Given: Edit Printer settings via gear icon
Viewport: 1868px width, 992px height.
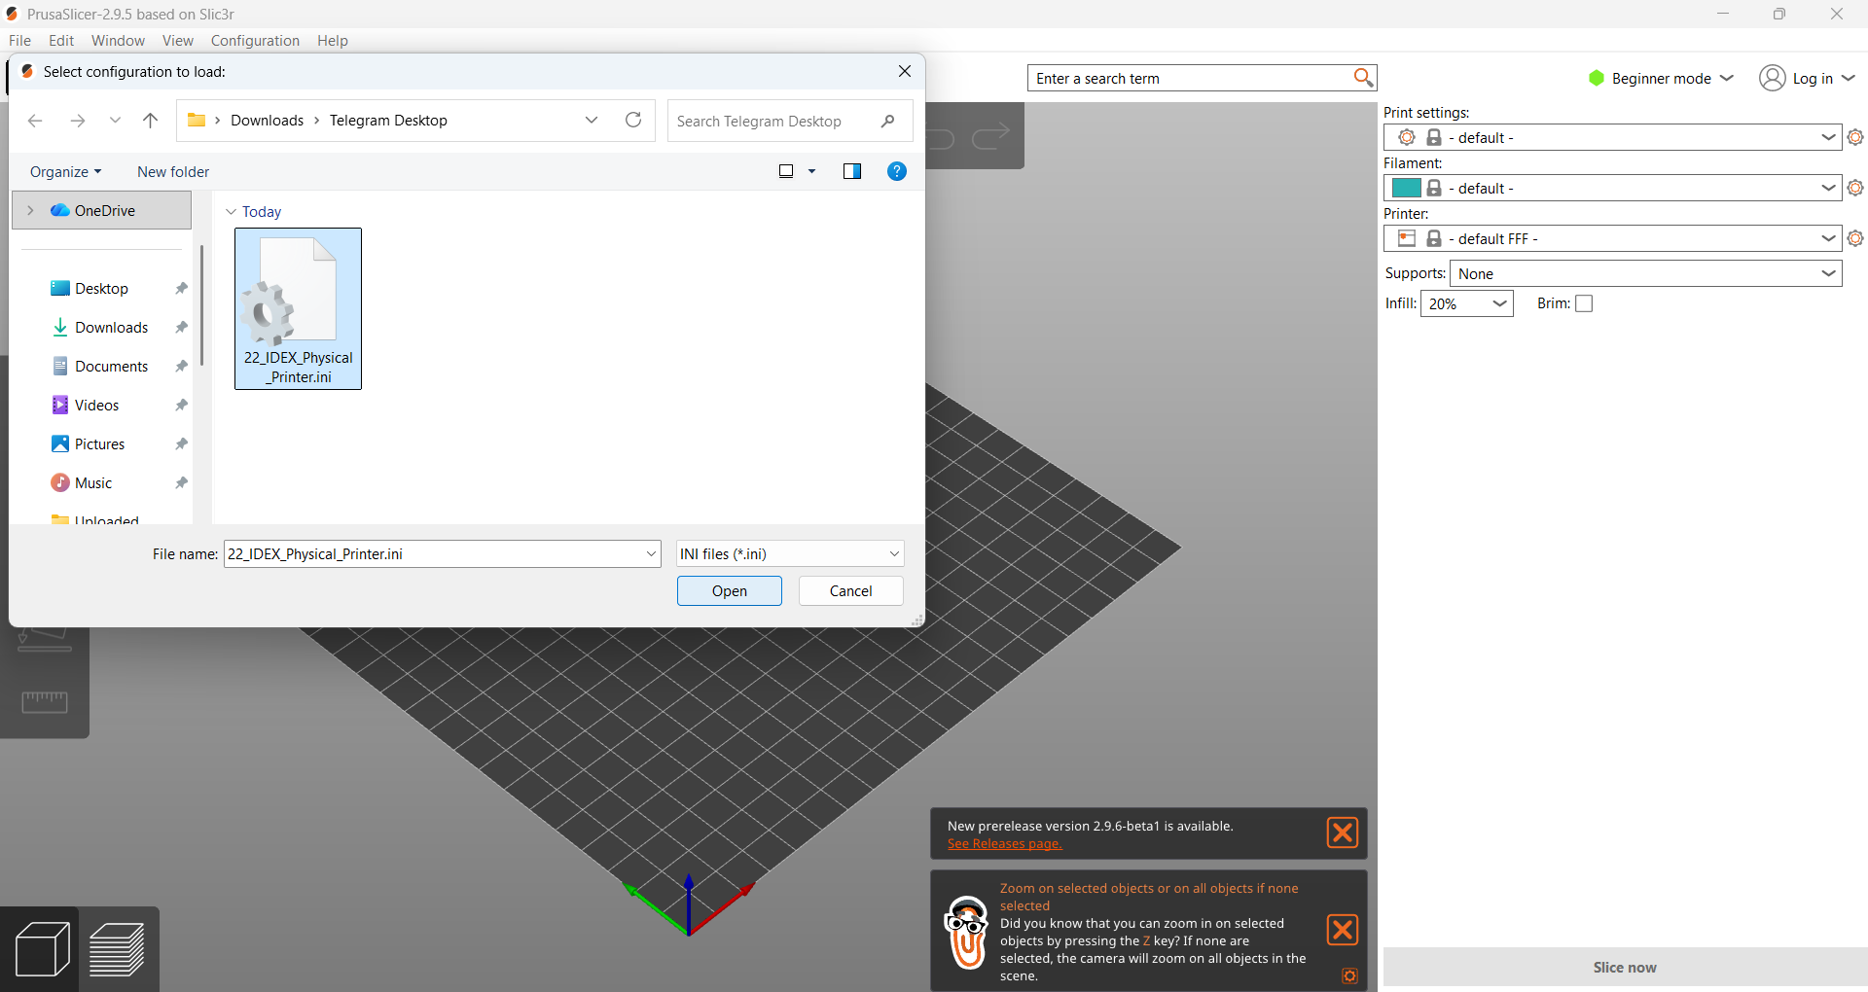Looking at the screenshot, I should pos(1855,238).
